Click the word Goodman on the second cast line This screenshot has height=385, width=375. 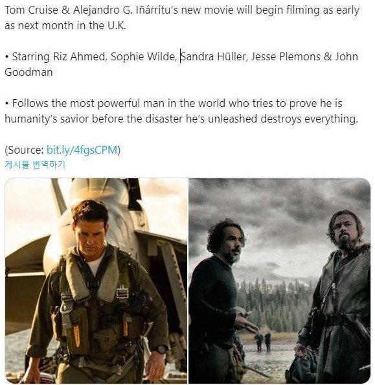click(x=28, y=72)
